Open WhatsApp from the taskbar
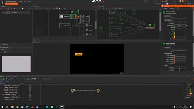This screenshot has width=194, height=109. 52,107
